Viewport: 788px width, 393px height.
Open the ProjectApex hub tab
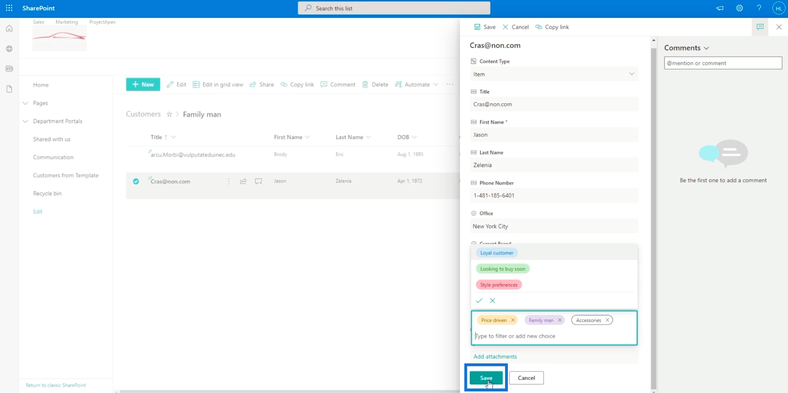102,22
